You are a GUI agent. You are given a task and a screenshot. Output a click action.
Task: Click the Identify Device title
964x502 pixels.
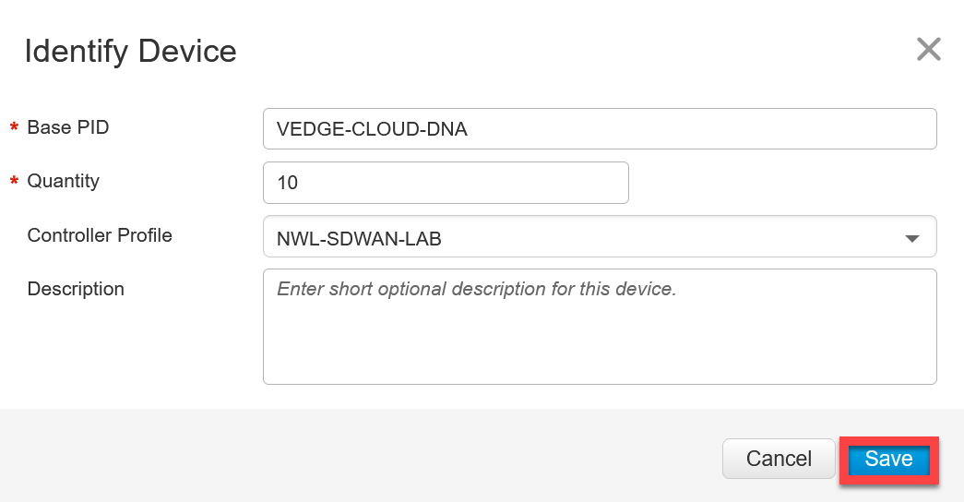(x=130, y=51)
